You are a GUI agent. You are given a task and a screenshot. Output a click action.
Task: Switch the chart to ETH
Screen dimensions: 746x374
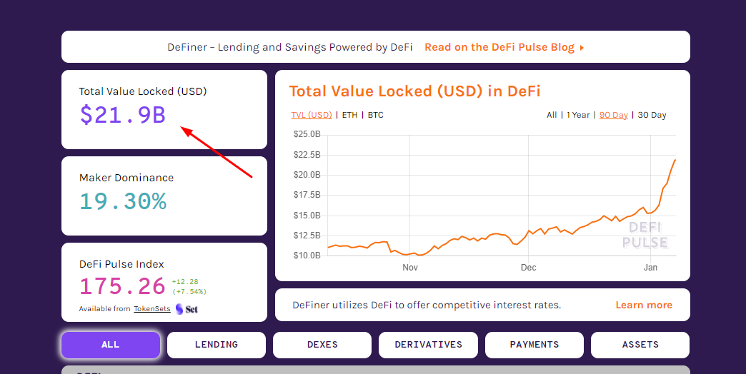(x=349, y=115)
